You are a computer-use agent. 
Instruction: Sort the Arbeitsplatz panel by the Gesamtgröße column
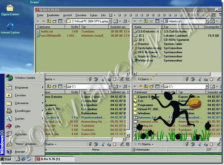210,27
